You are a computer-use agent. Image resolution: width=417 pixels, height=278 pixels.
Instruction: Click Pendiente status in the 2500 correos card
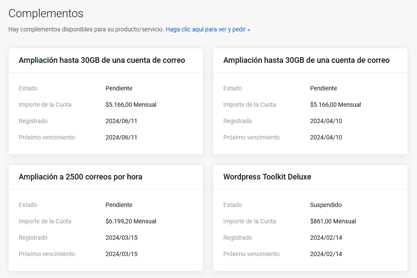[119, 205]
